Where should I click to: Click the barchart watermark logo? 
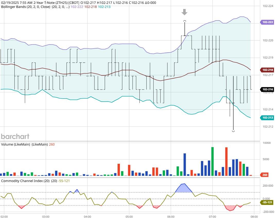pos(15,137)
